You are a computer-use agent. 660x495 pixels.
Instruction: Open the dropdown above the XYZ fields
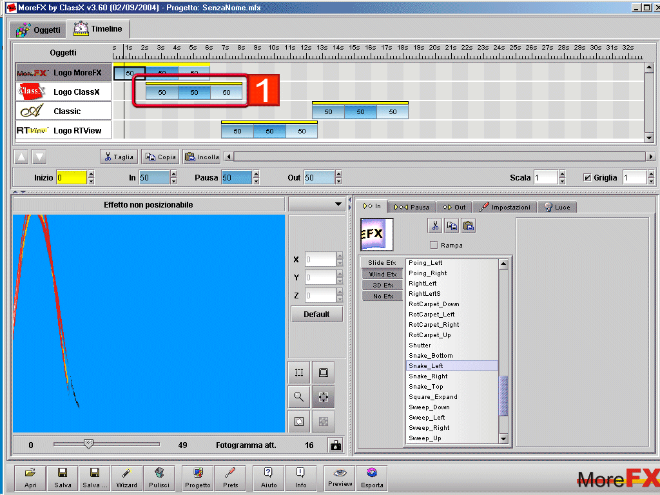(316, 204)
